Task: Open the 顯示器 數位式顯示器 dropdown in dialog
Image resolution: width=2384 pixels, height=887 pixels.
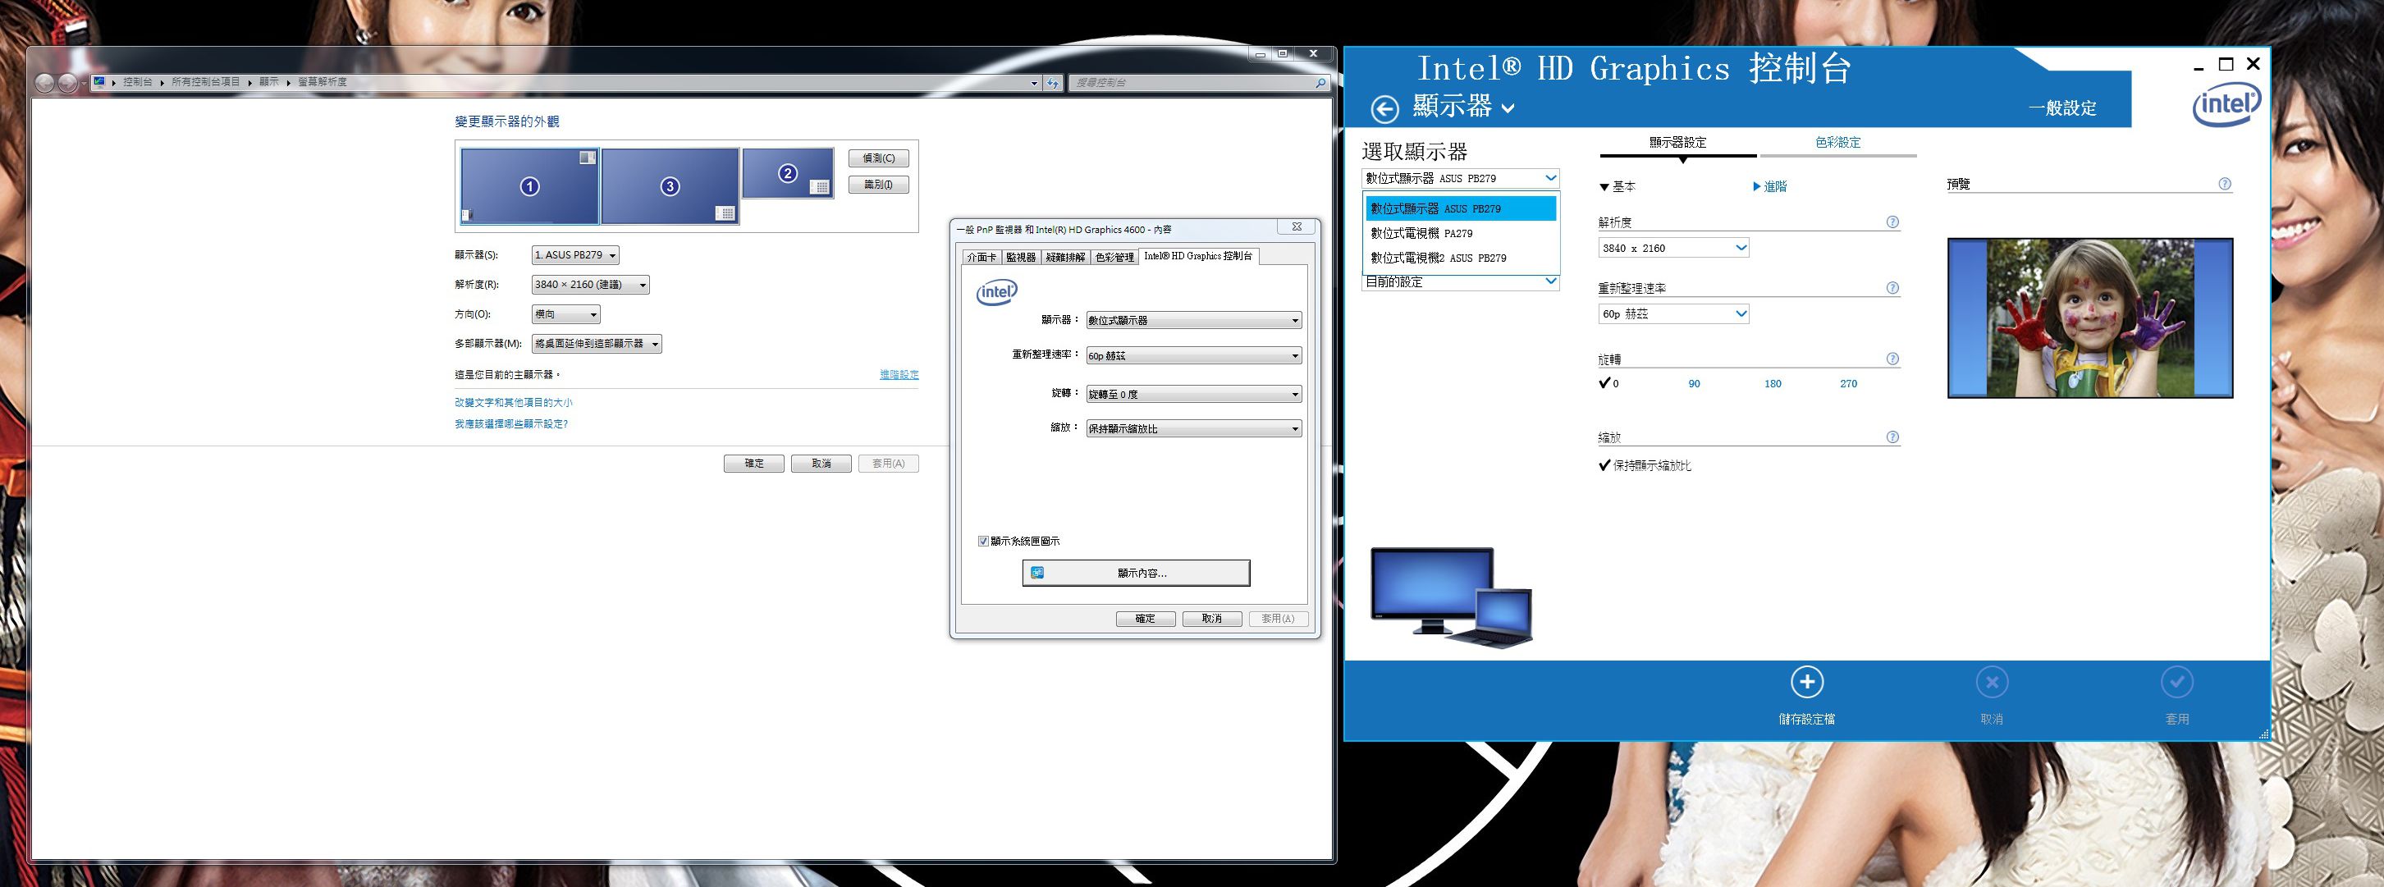Action: click(1194, 320)
